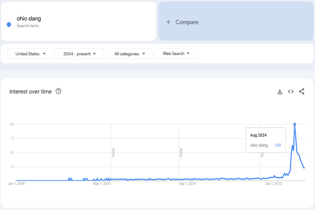
Task: Click the Aug 2024 tooltip title
Action: (x=258, y=135)
